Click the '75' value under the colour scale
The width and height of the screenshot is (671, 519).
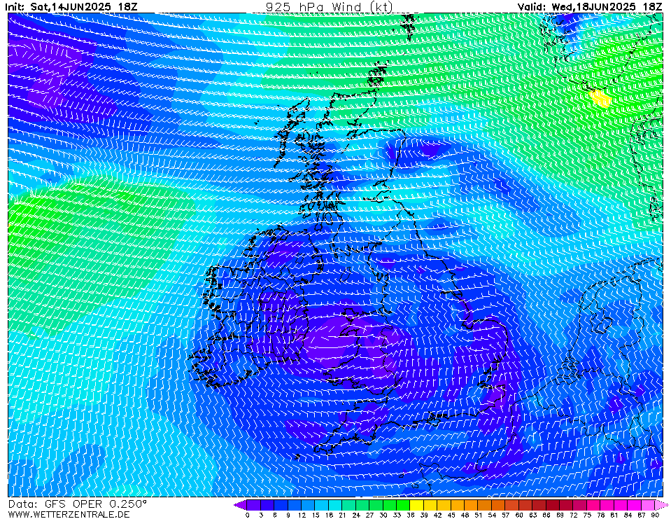[587, 515]
